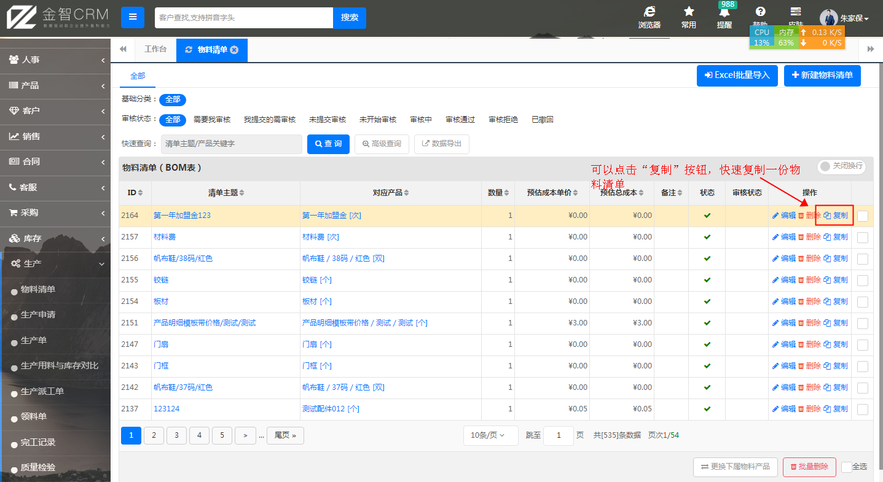The width and height of the screenshot is (883, 482).
Task: Filter by 审核通过 status
Action: [460, 120]
